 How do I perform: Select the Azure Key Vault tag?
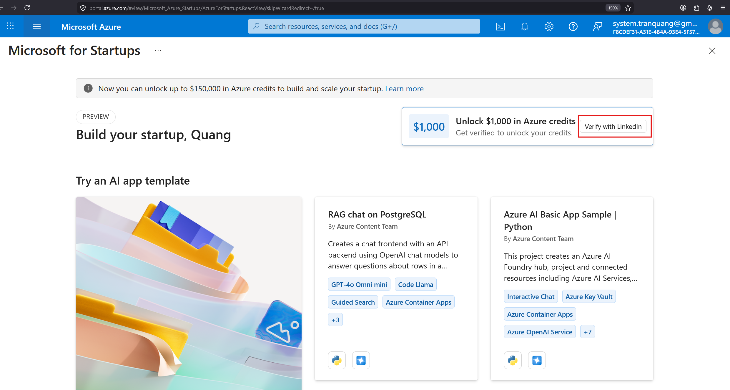589,297
